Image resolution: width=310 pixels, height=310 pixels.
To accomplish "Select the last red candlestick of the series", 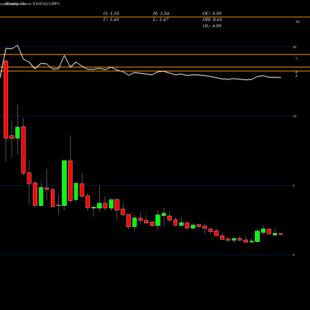I will [x=281, y=234].
